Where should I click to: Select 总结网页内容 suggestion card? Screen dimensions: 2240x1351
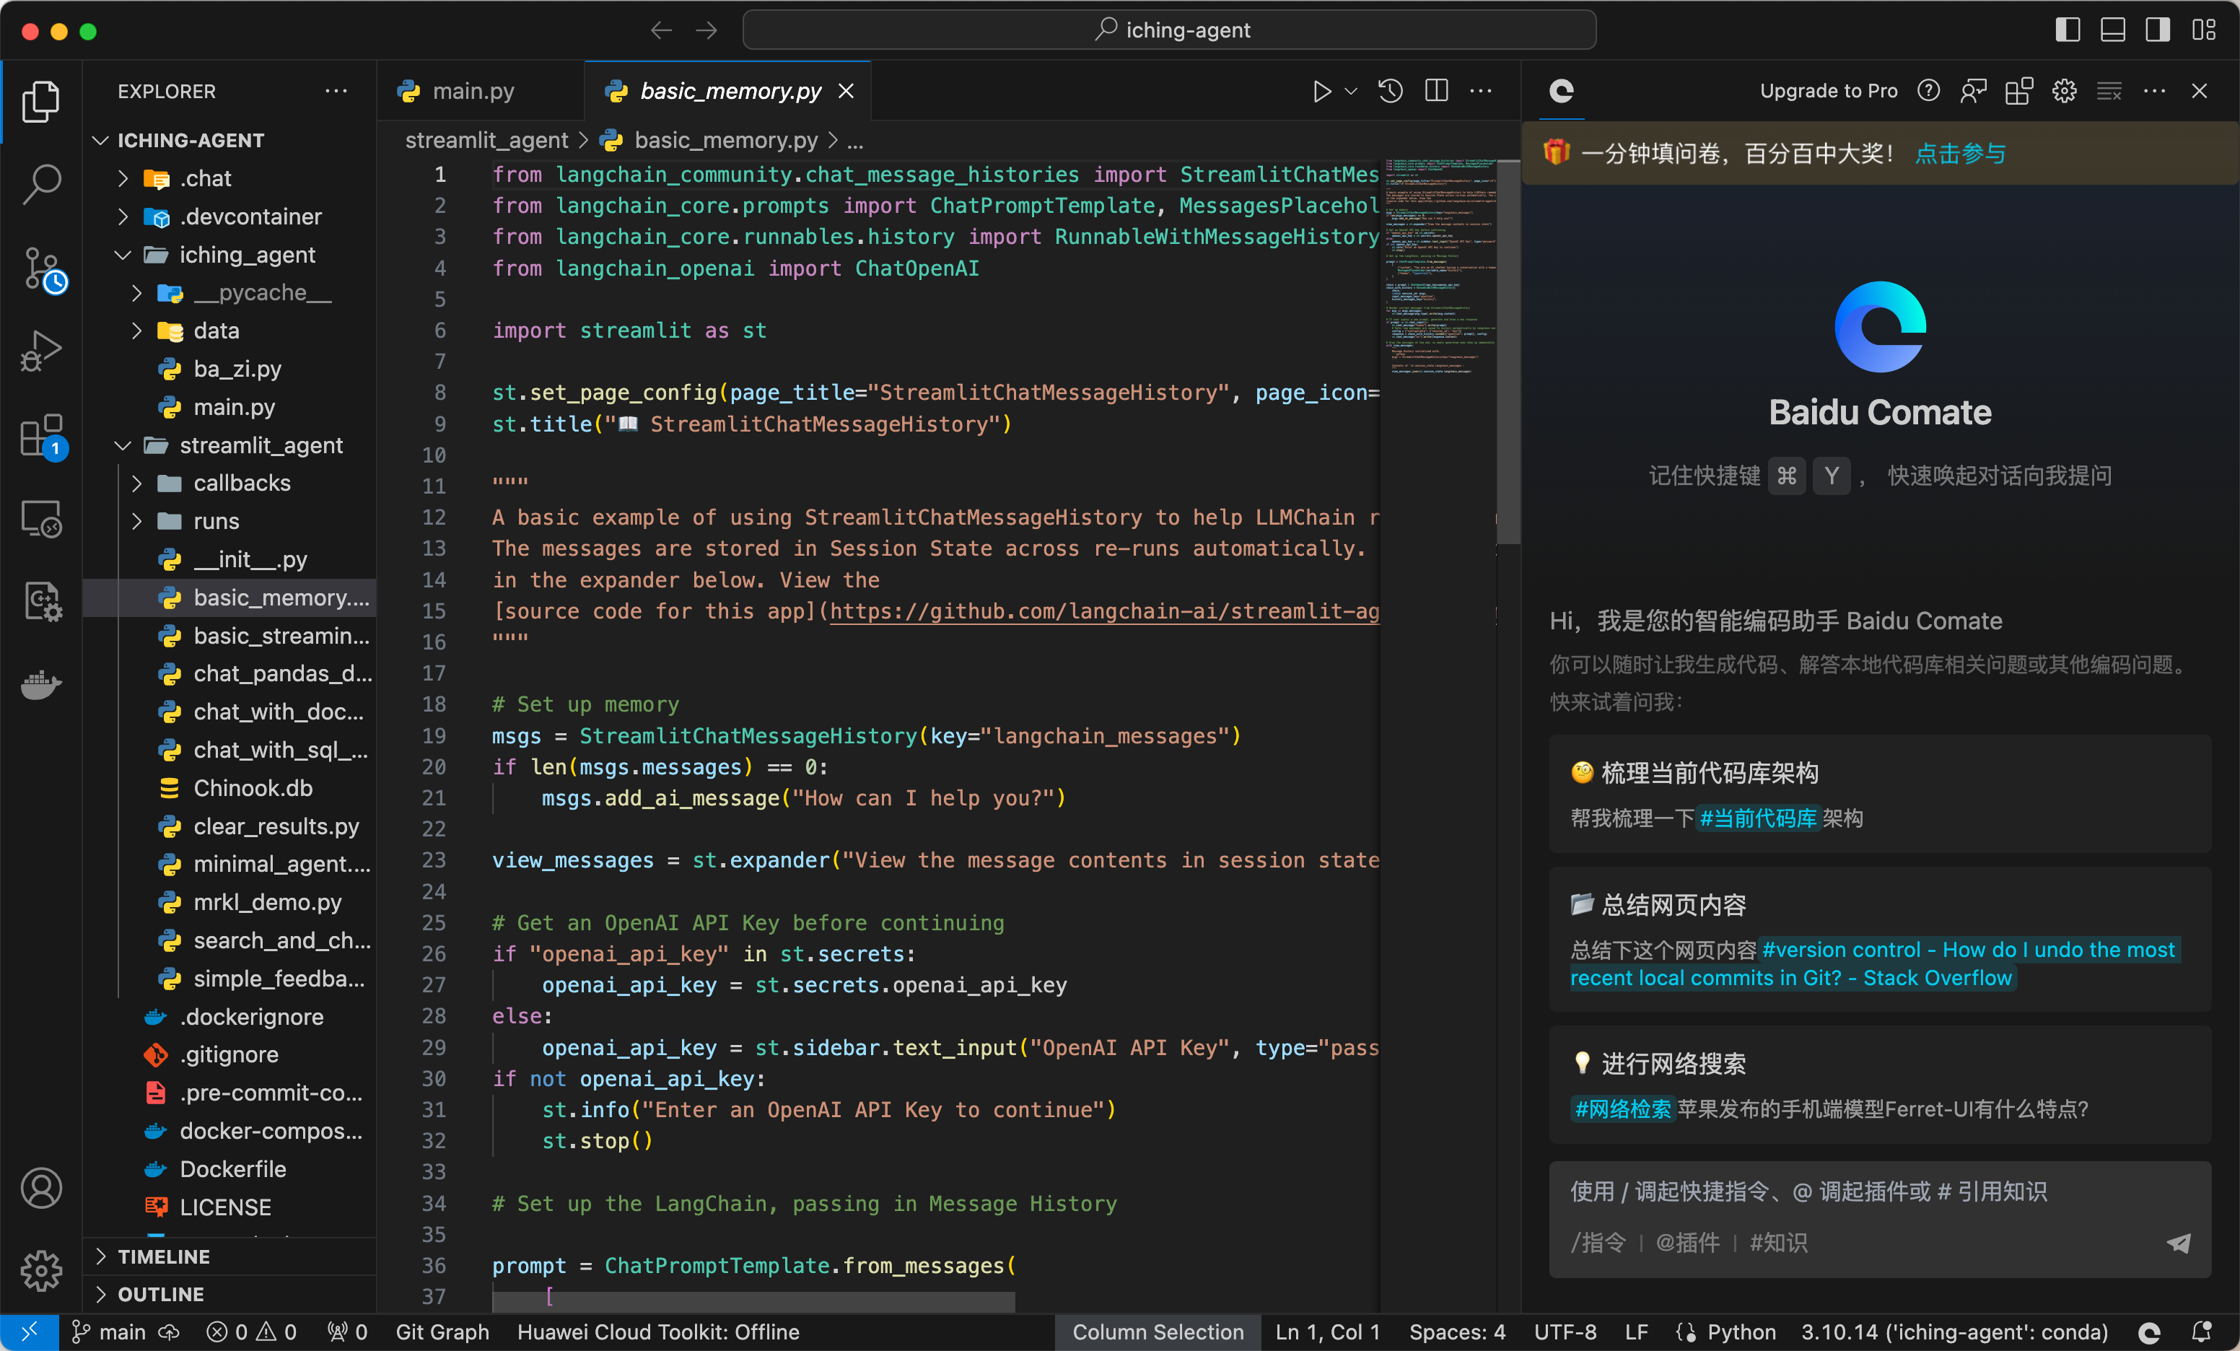(x=1879, y=939)
